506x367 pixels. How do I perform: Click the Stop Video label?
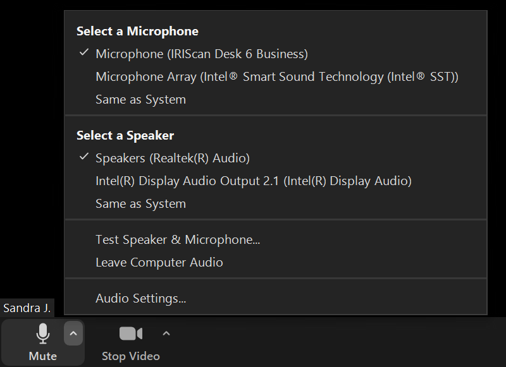[x=131, y=356]
